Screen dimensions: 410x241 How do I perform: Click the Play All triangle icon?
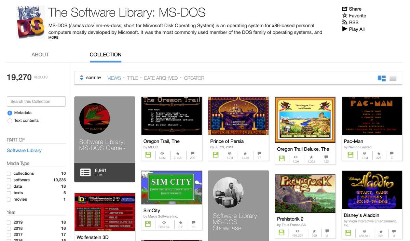345,29
